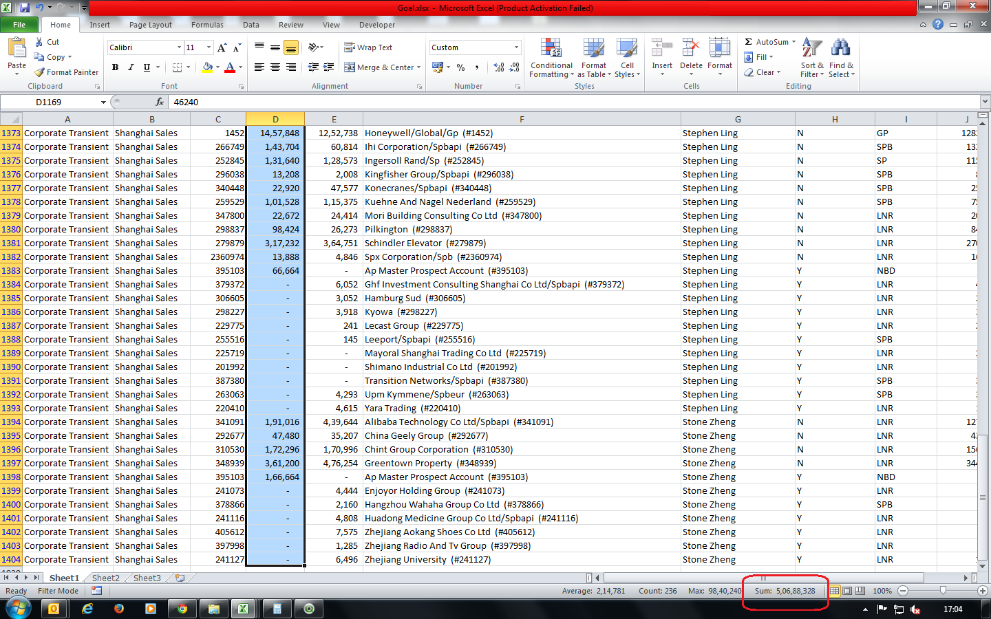The height and width of the screenshot is (619, 991).
Task: Open the number format dropdown showing Custom
Action: 516,47
